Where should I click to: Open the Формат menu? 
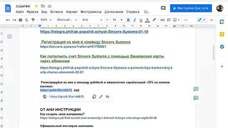tap(72, 12)
